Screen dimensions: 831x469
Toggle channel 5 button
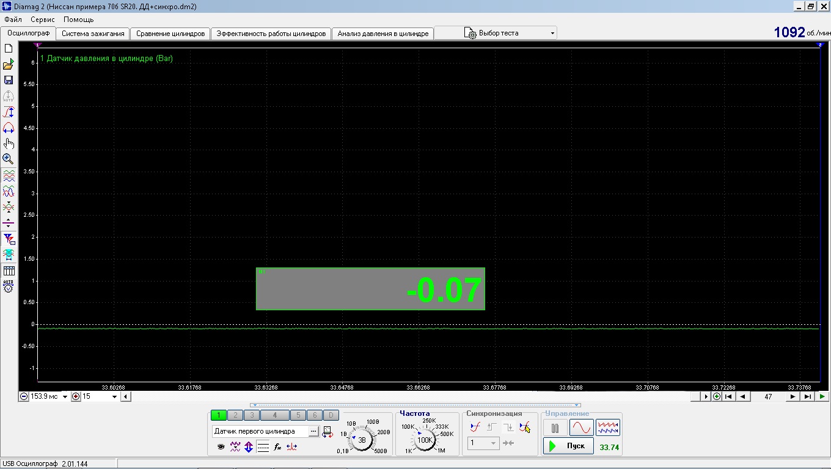tap(298, 415)
